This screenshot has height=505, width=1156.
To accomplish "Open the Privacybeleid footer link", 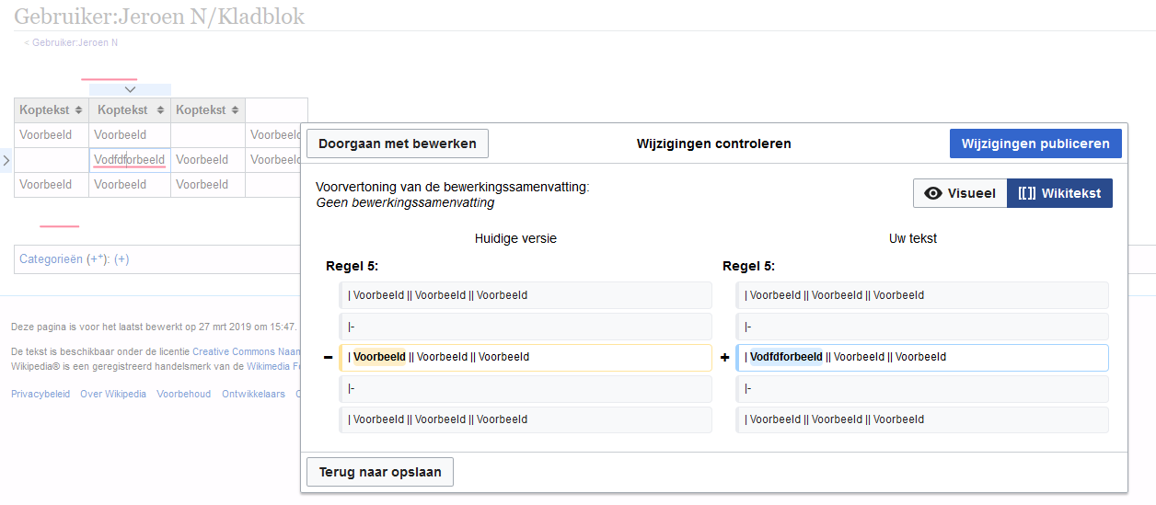I will (x=40, y=394).
